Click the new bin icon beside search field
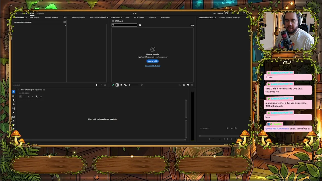The width and height of the screenshot is (322, 181). point(140,25)
